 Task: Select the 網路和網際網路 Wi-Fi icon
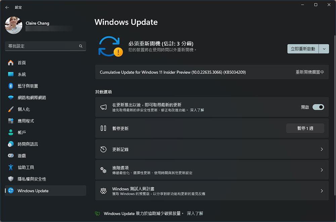[x=11, y=98]
